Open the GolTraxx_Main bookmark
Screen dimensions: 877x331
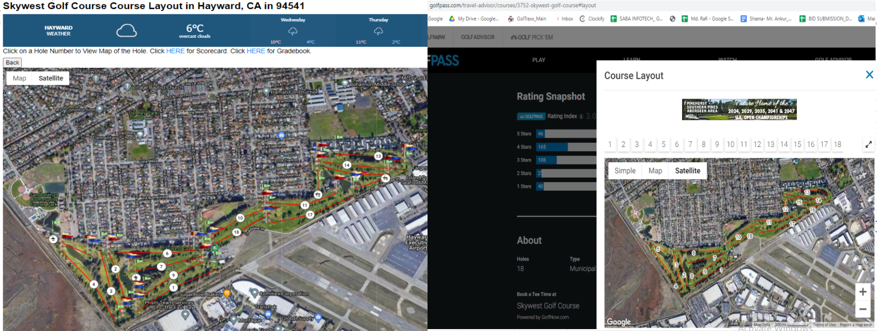pos(527,19)
